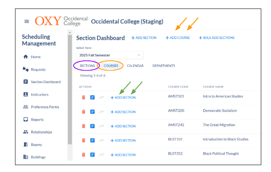
Task: Switch to the Calendar tab
Action: (135, 66)
